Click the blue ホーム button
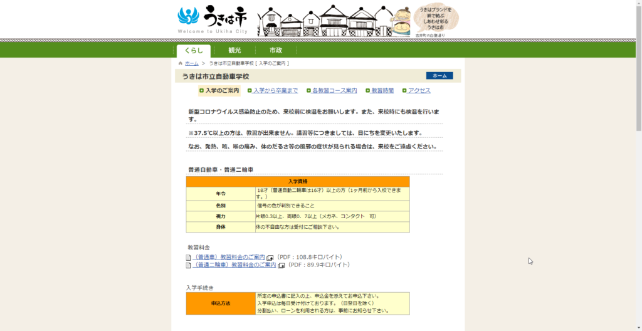Screen dimensions: 642x331 coord(439,76)
